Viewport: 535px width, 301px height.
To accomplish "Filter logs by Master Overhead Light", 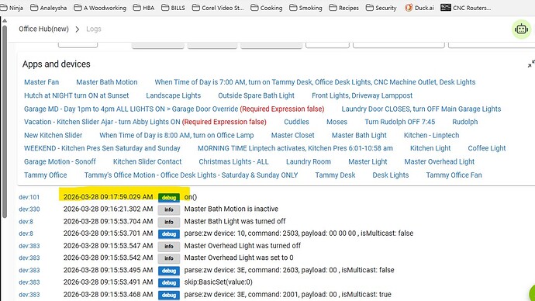I will (x=440, y=162).
